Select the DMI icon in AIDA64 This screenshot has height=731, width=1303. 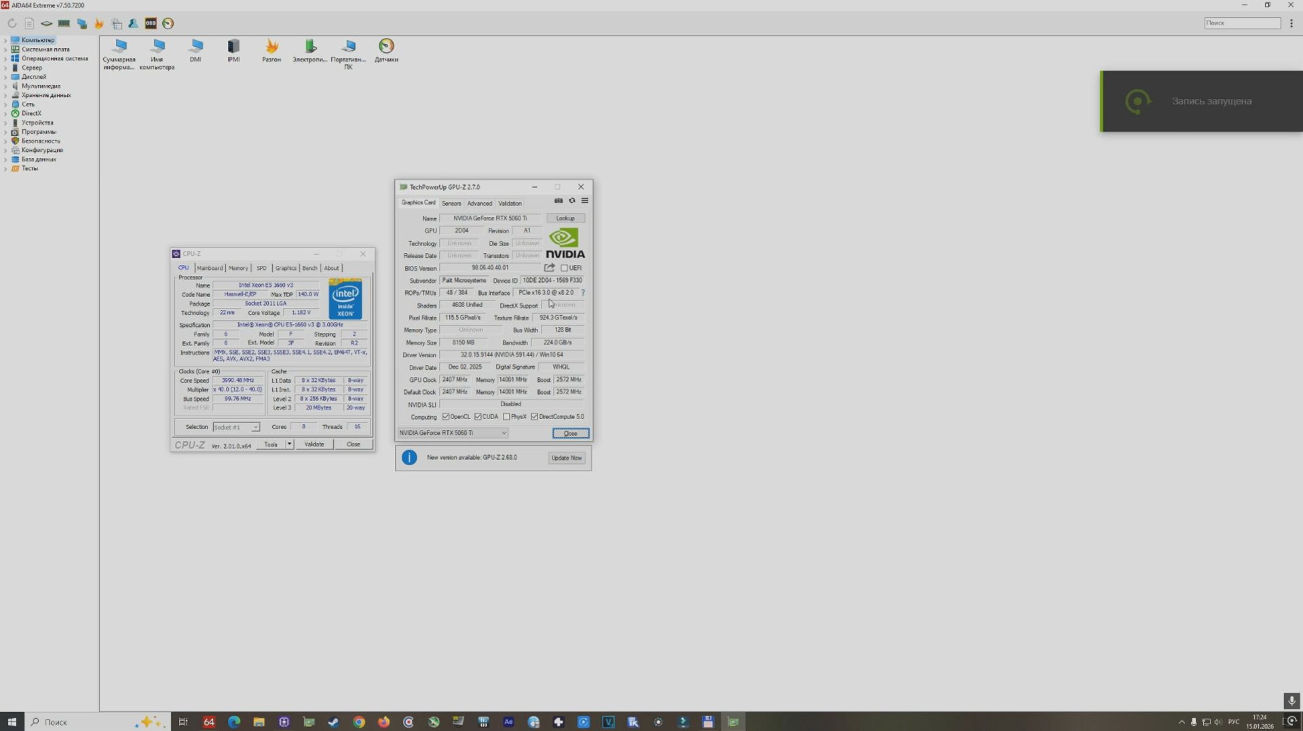[x=195, y=49]
